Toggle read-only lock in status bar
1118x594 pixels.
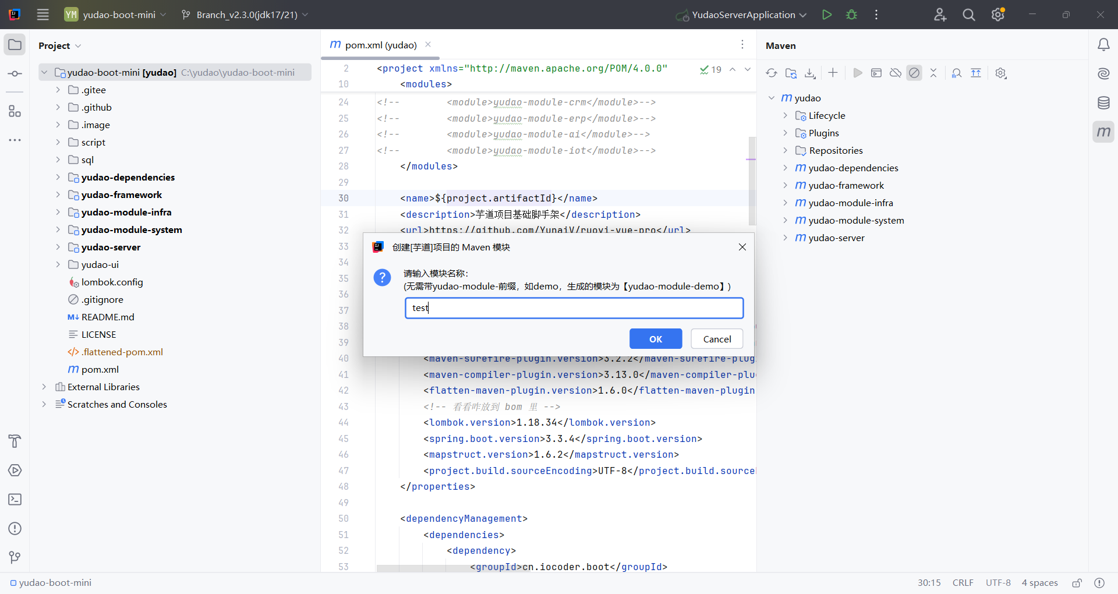click(x=1077, y=582)
